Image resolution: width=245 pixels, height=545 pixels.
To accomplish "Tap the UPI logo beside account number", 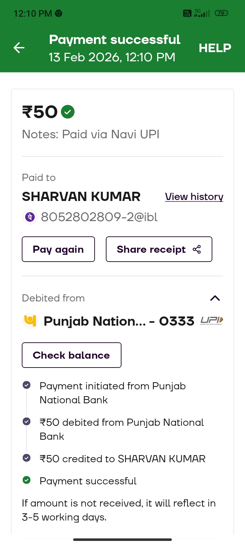I will pos(212,321).
